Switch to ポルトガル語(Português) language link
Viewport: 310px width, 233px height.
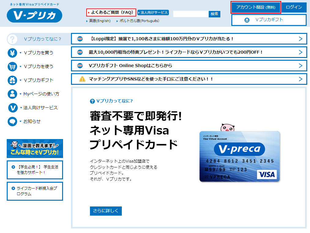coord(139,21)
